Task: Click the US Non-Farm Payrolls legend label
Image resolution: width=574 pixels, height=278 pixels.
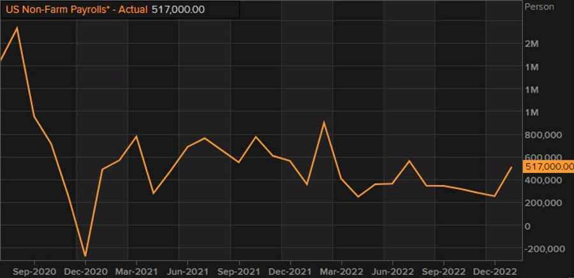Action: (x=75, y=10)
